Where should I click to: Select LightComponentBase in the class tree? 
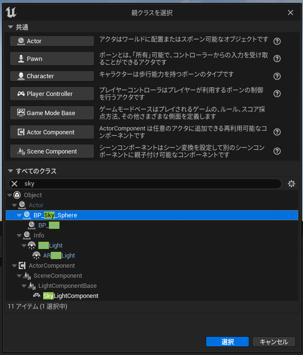pos(68,286)
